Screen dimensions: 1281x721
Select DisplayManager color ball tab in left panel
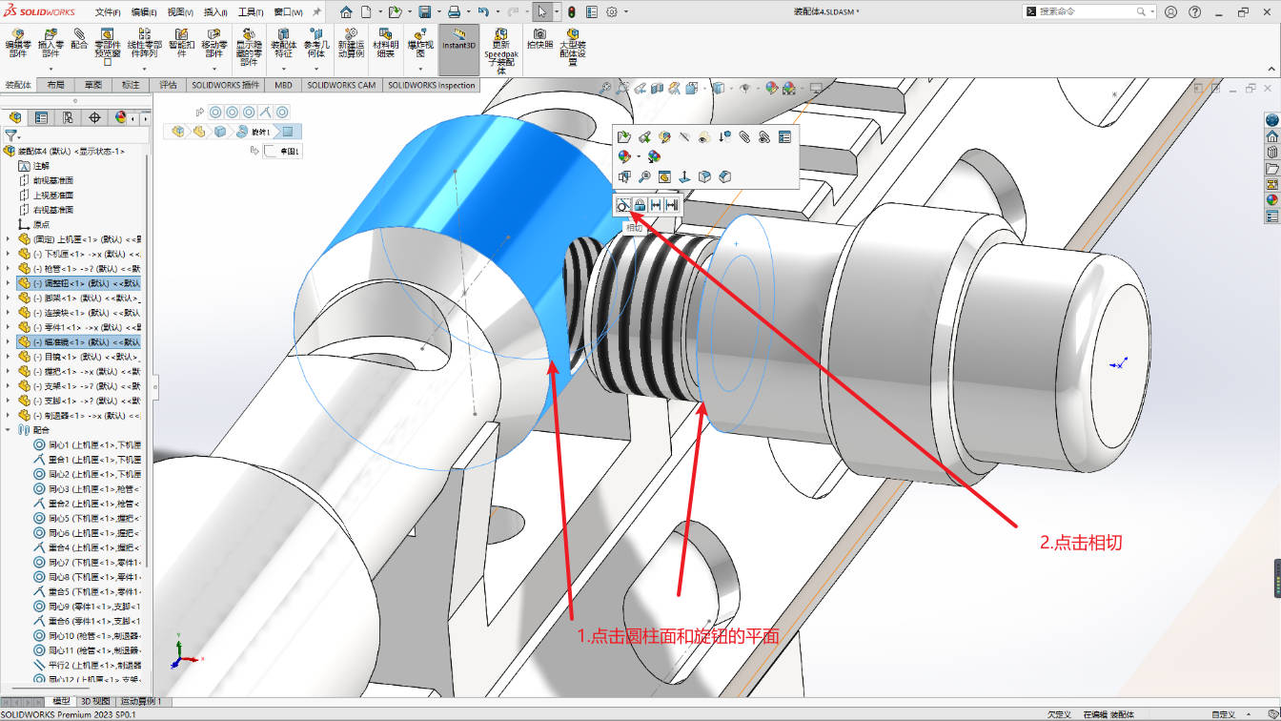tap(120, 117)
